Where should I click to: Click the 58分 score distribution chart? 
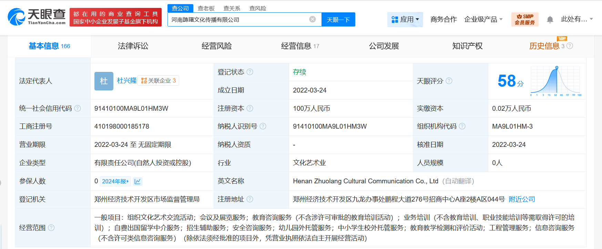pos(556,81)
